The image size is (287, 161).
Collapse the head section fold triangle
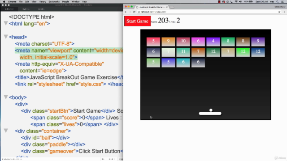pyautogui.click(x=6, y=37)
